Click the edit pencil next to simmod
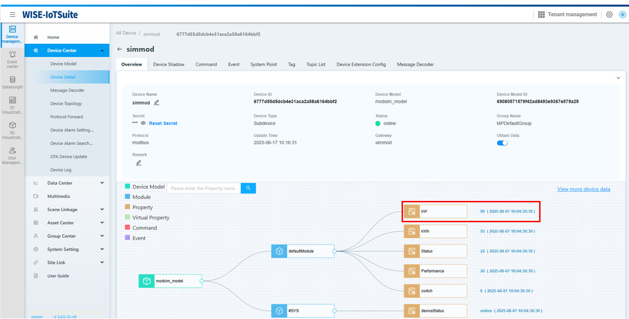The width and height of the screenshot is (629, 319). pos(157,102)
